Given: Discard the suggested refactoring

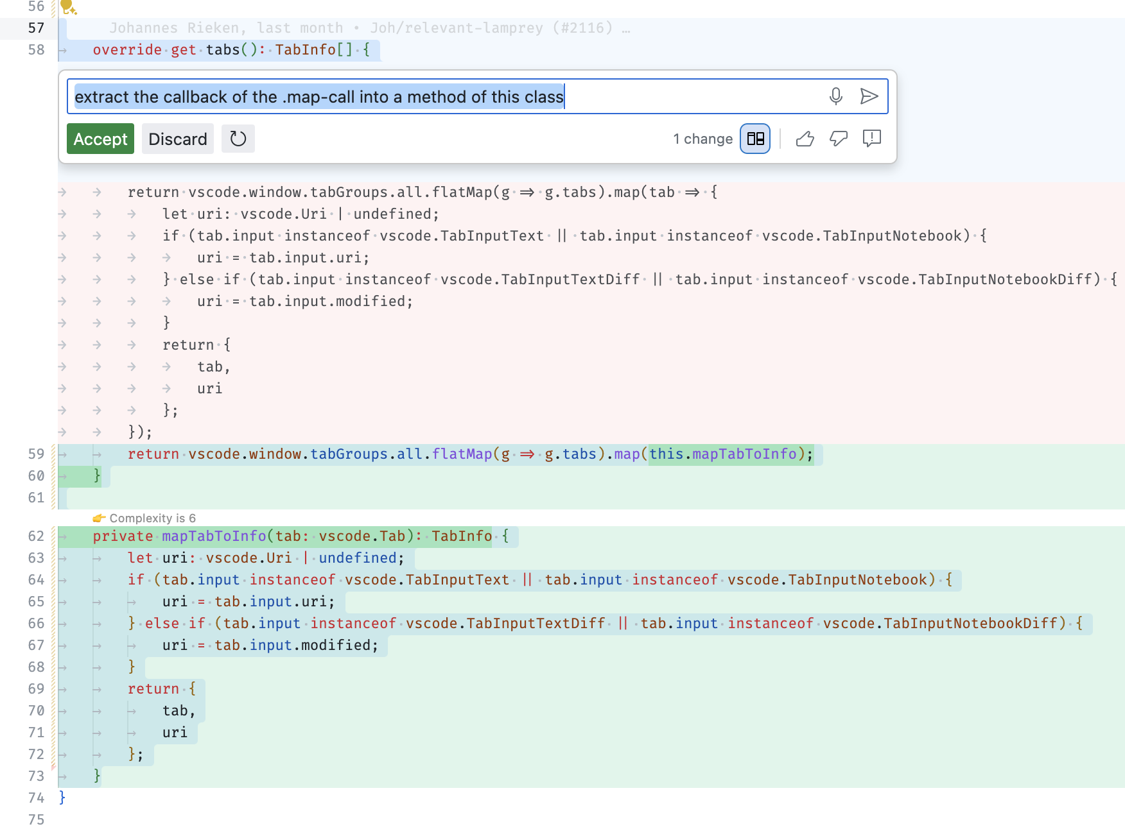Looking at the screenshot, I should coord(178,139).
